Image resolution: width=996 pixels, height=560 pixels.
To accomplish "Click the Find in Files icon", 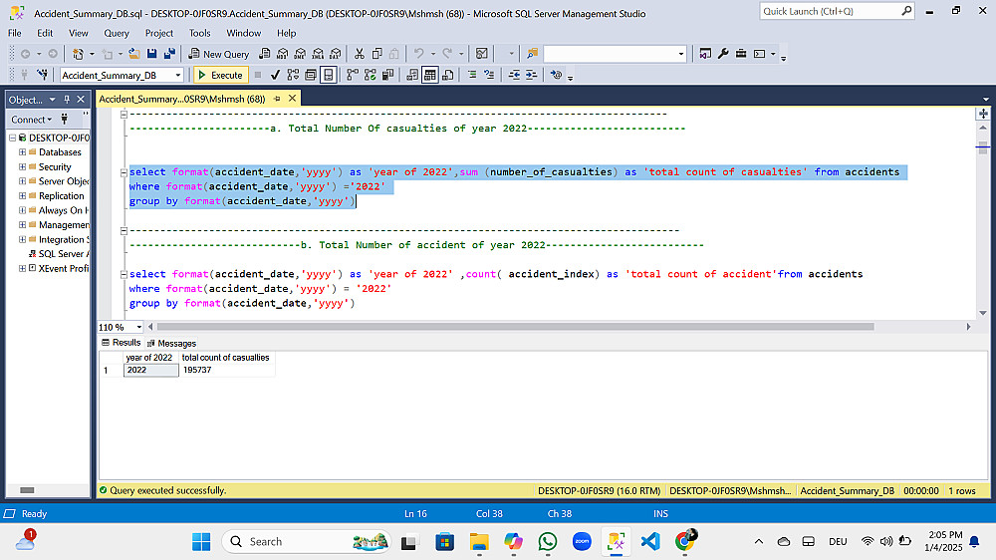I will [532, 54].
